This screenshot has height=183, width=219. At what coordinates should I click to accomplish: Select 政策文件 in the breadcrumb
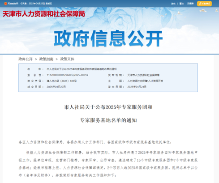pyautogui.click(x=67, y=59)
